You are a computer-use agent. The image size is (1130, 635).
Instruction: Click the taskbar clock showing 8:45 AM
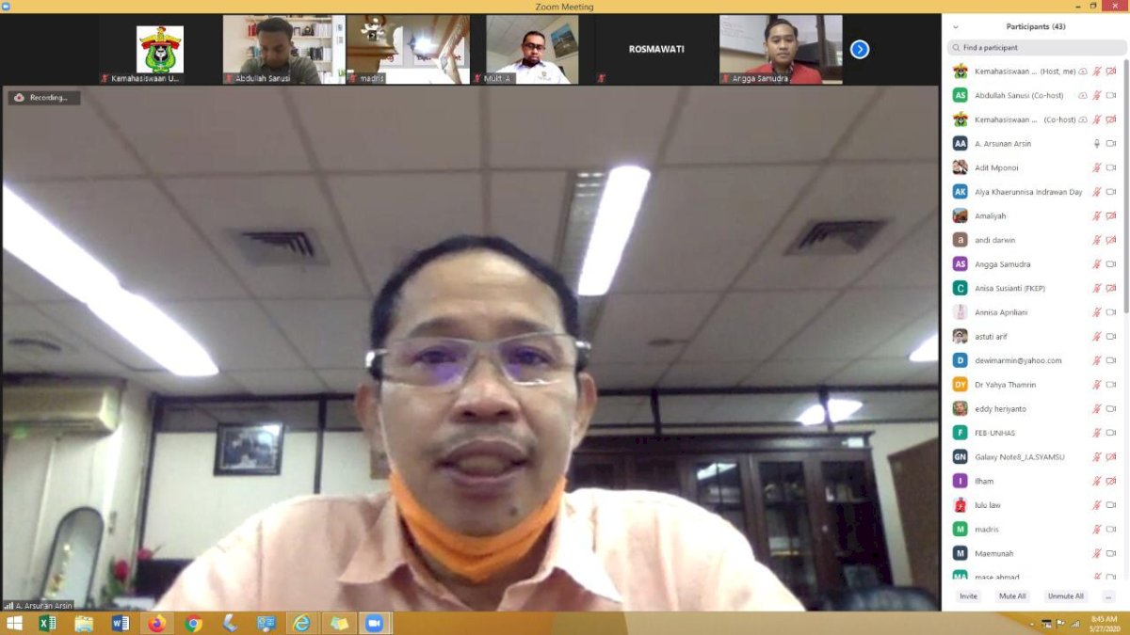pyautogui.click(x=1104, y=623)
